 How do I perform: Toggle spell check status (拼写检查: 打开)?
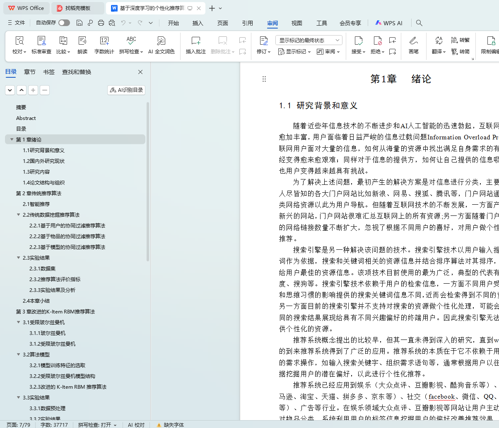[x=97, y=425]
